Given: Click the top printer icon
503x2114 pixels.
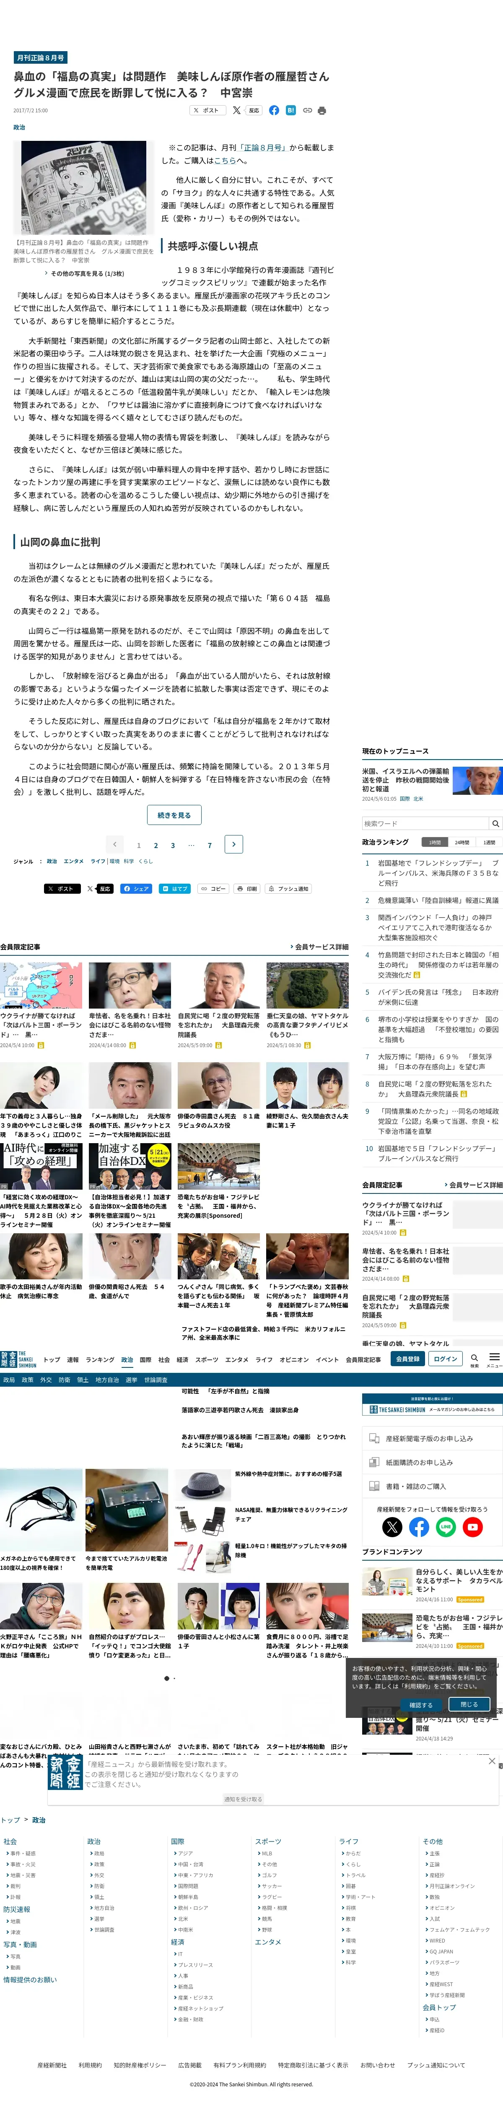Looking at the screenshot, I should [x=322, y=110].
